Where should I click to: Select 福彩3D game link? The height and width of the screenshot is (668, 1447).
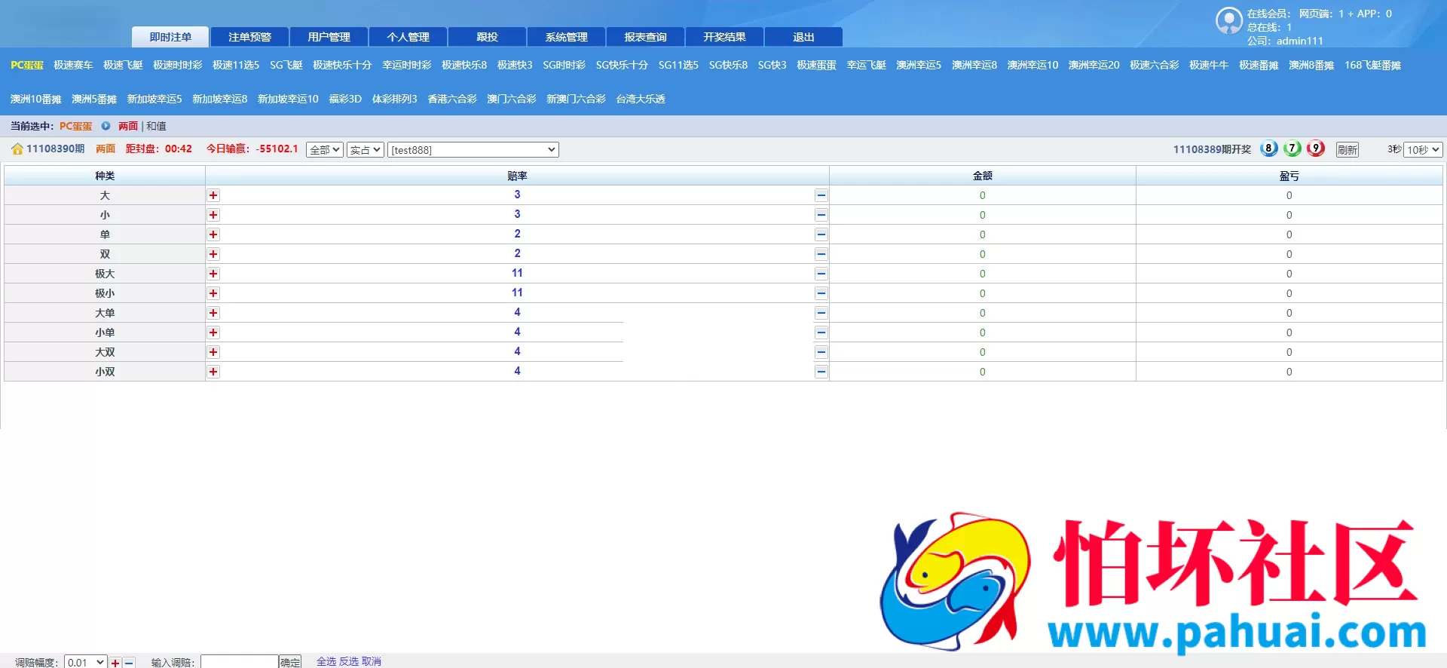[345, 99]
